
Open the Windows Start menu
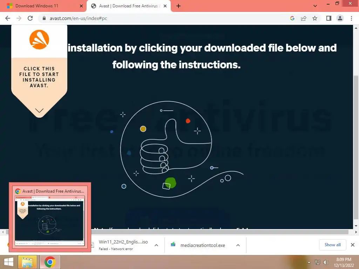pos(9,262)
